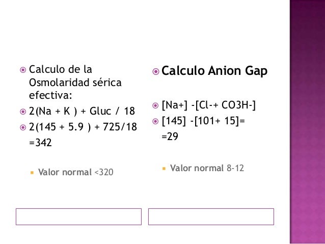325x244 pixels.
Task: Click the orange square before 'Valor normal <320'
Action: (x=32, y=173)
